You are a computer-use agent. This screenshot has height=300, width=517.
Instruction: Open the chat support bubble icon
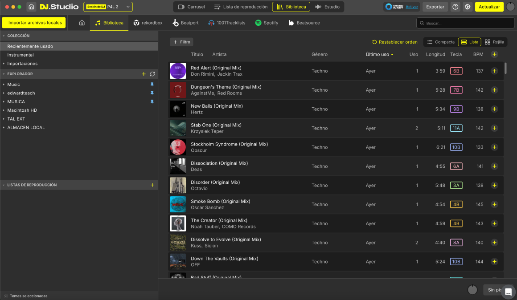tap(508, 292)
